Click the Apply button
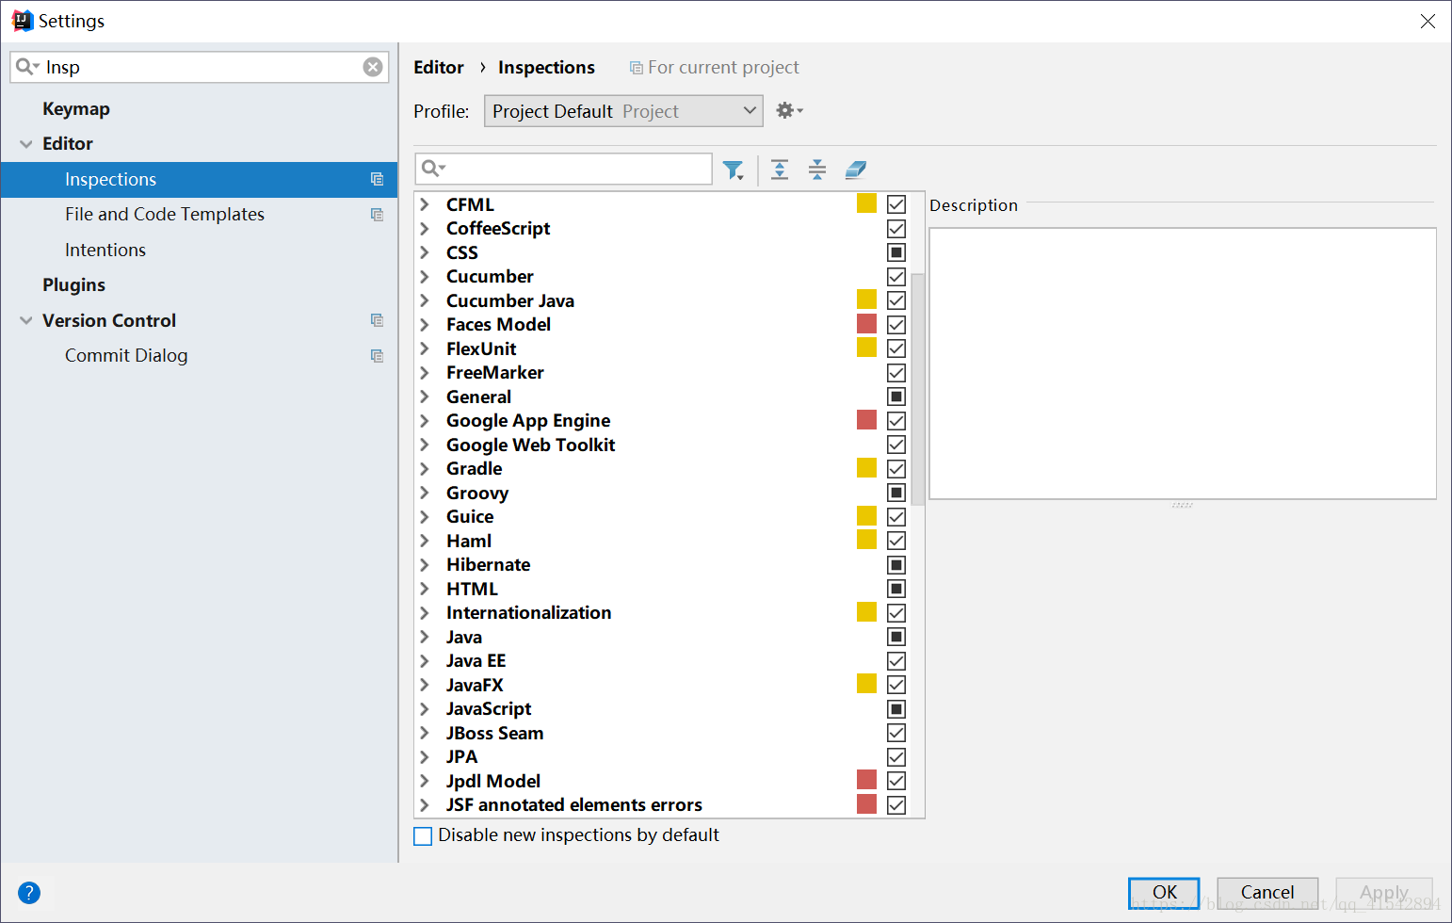The image size is (1452, 923). (1384, 892)
